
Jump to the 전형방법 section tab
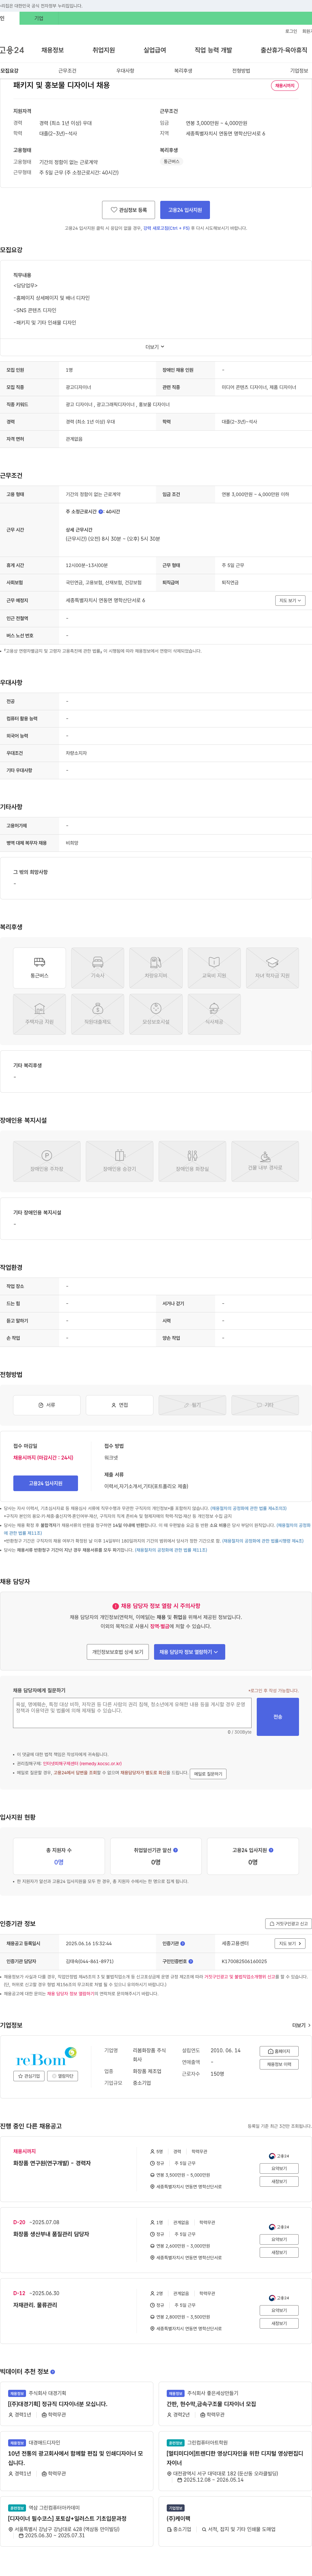coord(241,71)
